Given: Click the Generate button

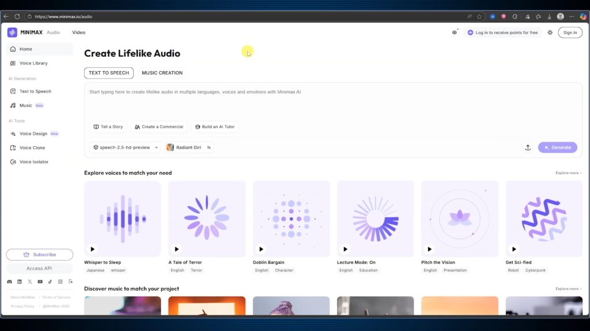Looking at the screenshot, I should pos(557,148).
